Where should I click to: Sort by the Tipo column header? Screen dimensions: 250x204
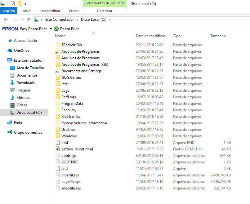pos(177,36)
